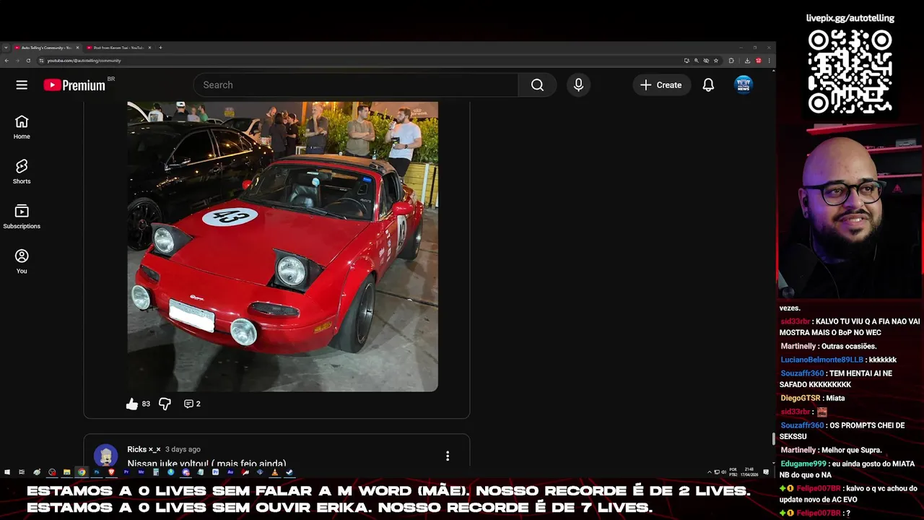The image size is (924, 520).
Task: Open the account avatar menu
Action: [x=744, y=85]
